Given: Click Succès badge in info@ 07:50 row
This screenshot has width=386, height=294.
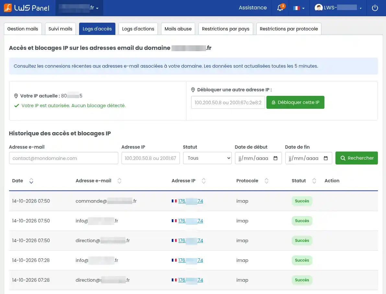Looking at the screenshot, I should coord(302,221).
